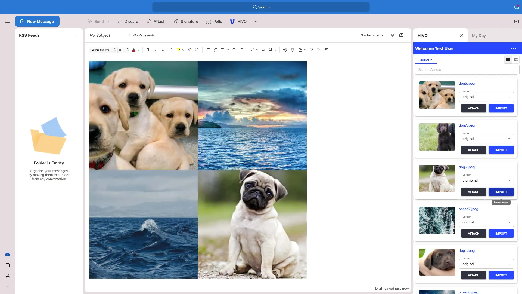Open more apps in left sidebar
Viewport: 522px width, 294px height.
click(x=8, y=287)
